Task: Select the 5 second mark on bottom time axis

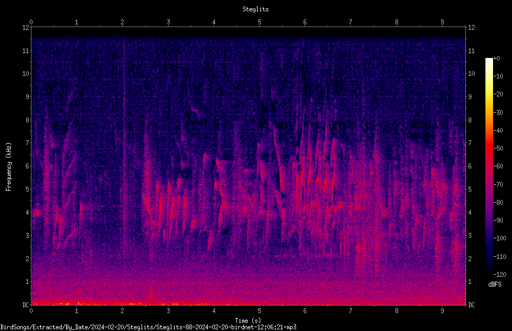Action: tap(260, 311)
